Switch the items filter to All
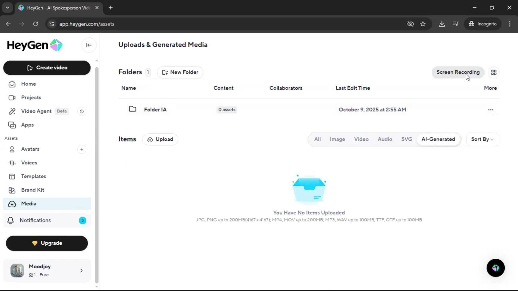This screenshot has height=291, width=518. point(317,139)
